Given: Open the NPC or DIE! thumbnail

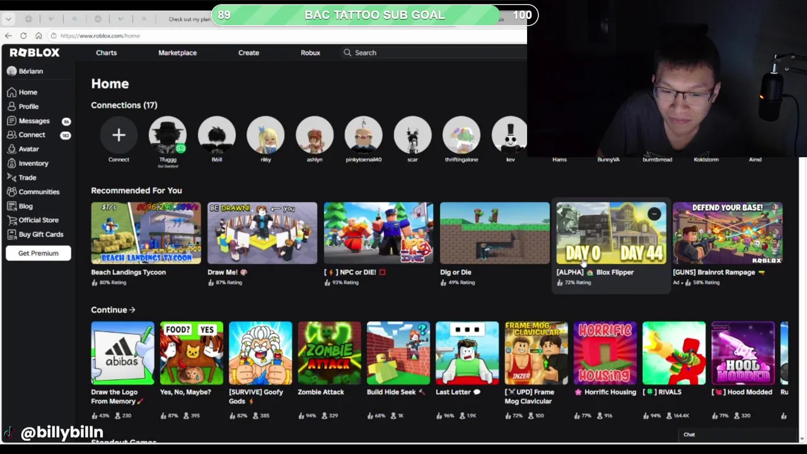Looking at the screenshot, I should coord(378,233).
